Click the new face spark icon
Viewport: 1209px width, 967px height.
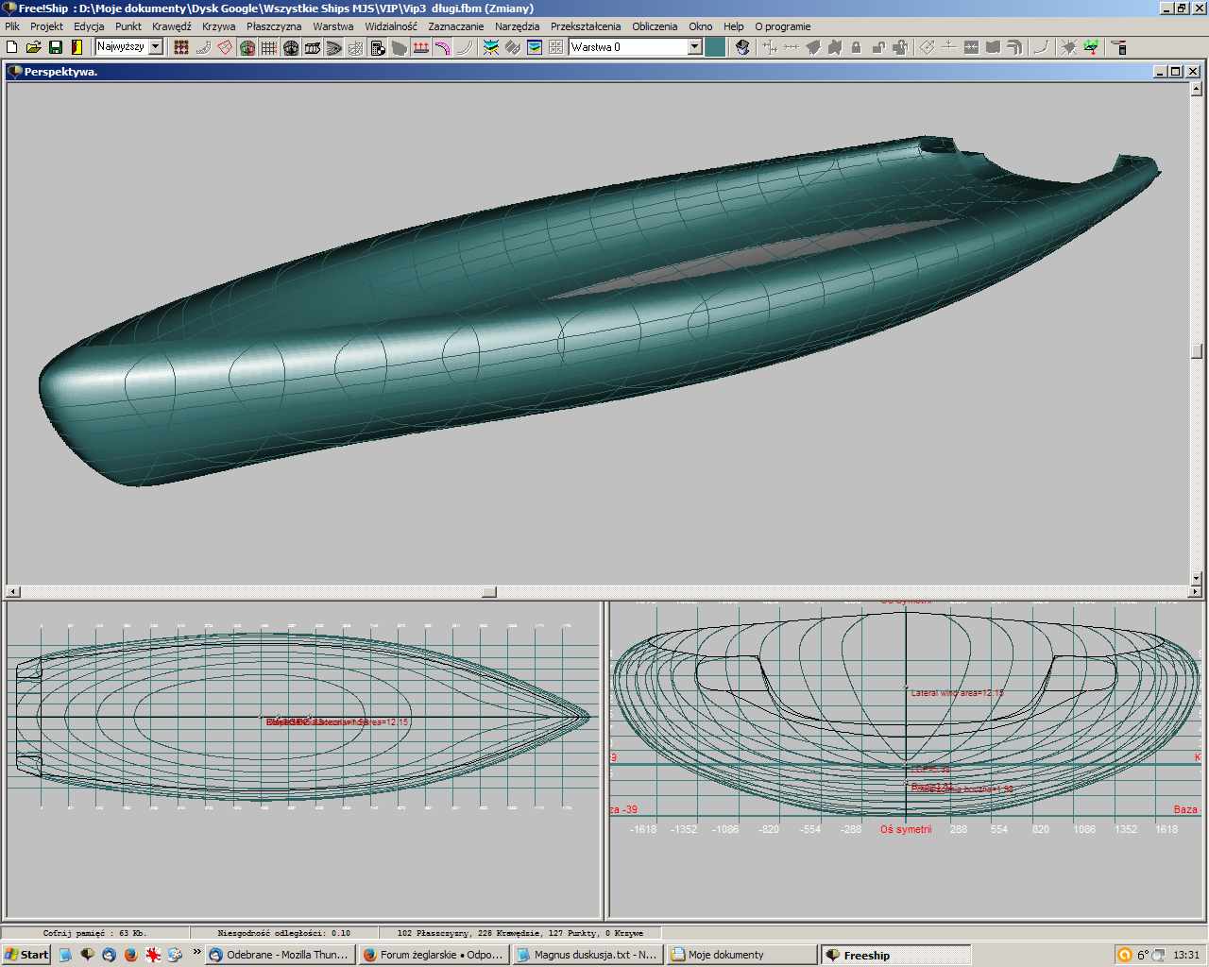click(x=1068, y=47)
